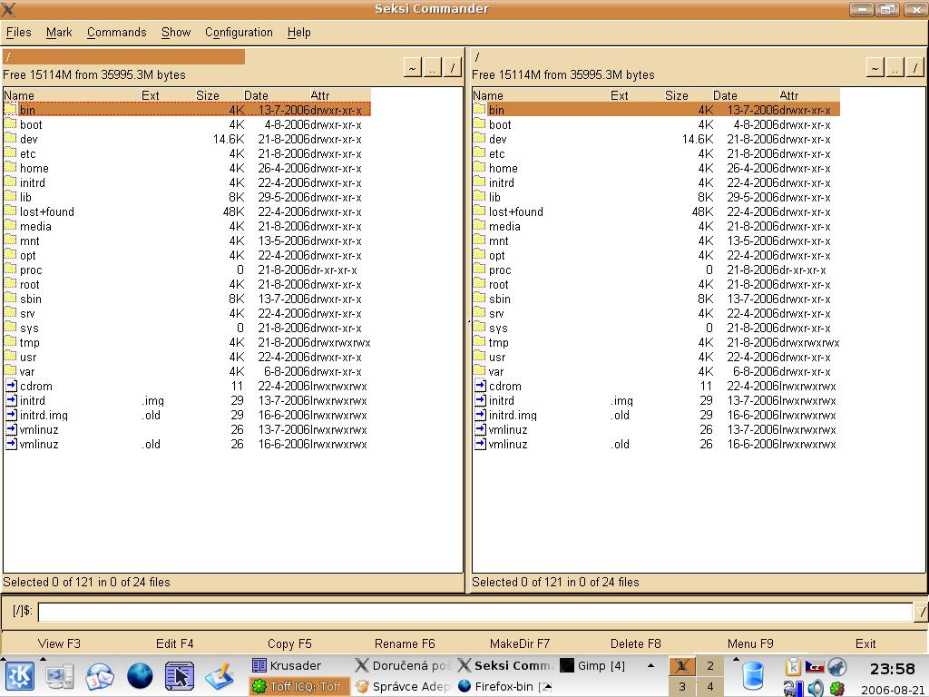Open command history dropdown at command line
Screen dimensions: 929x697
point(921,612)
